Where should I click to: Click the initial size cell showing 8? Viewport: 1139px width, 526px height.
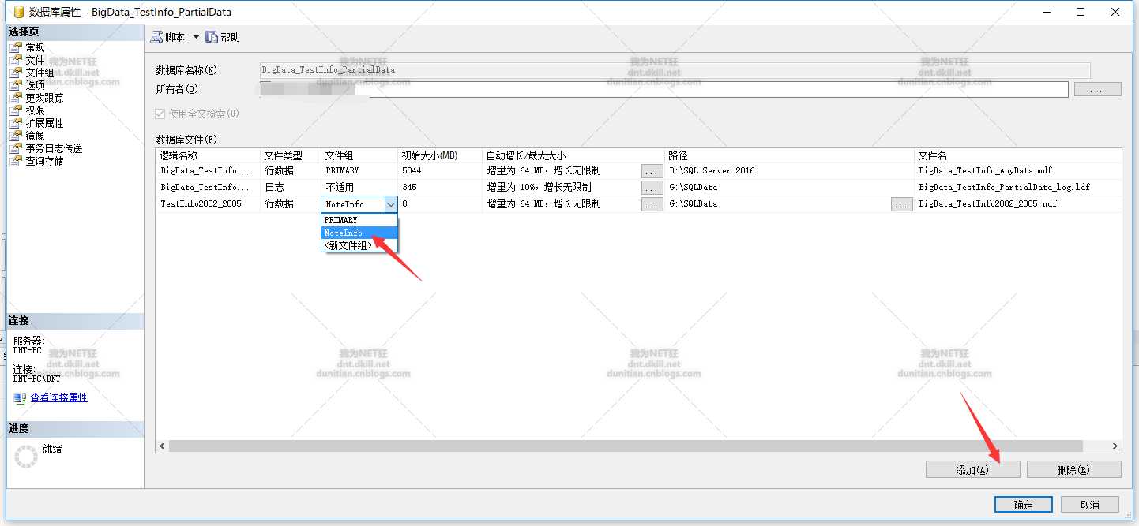(440, 203)
